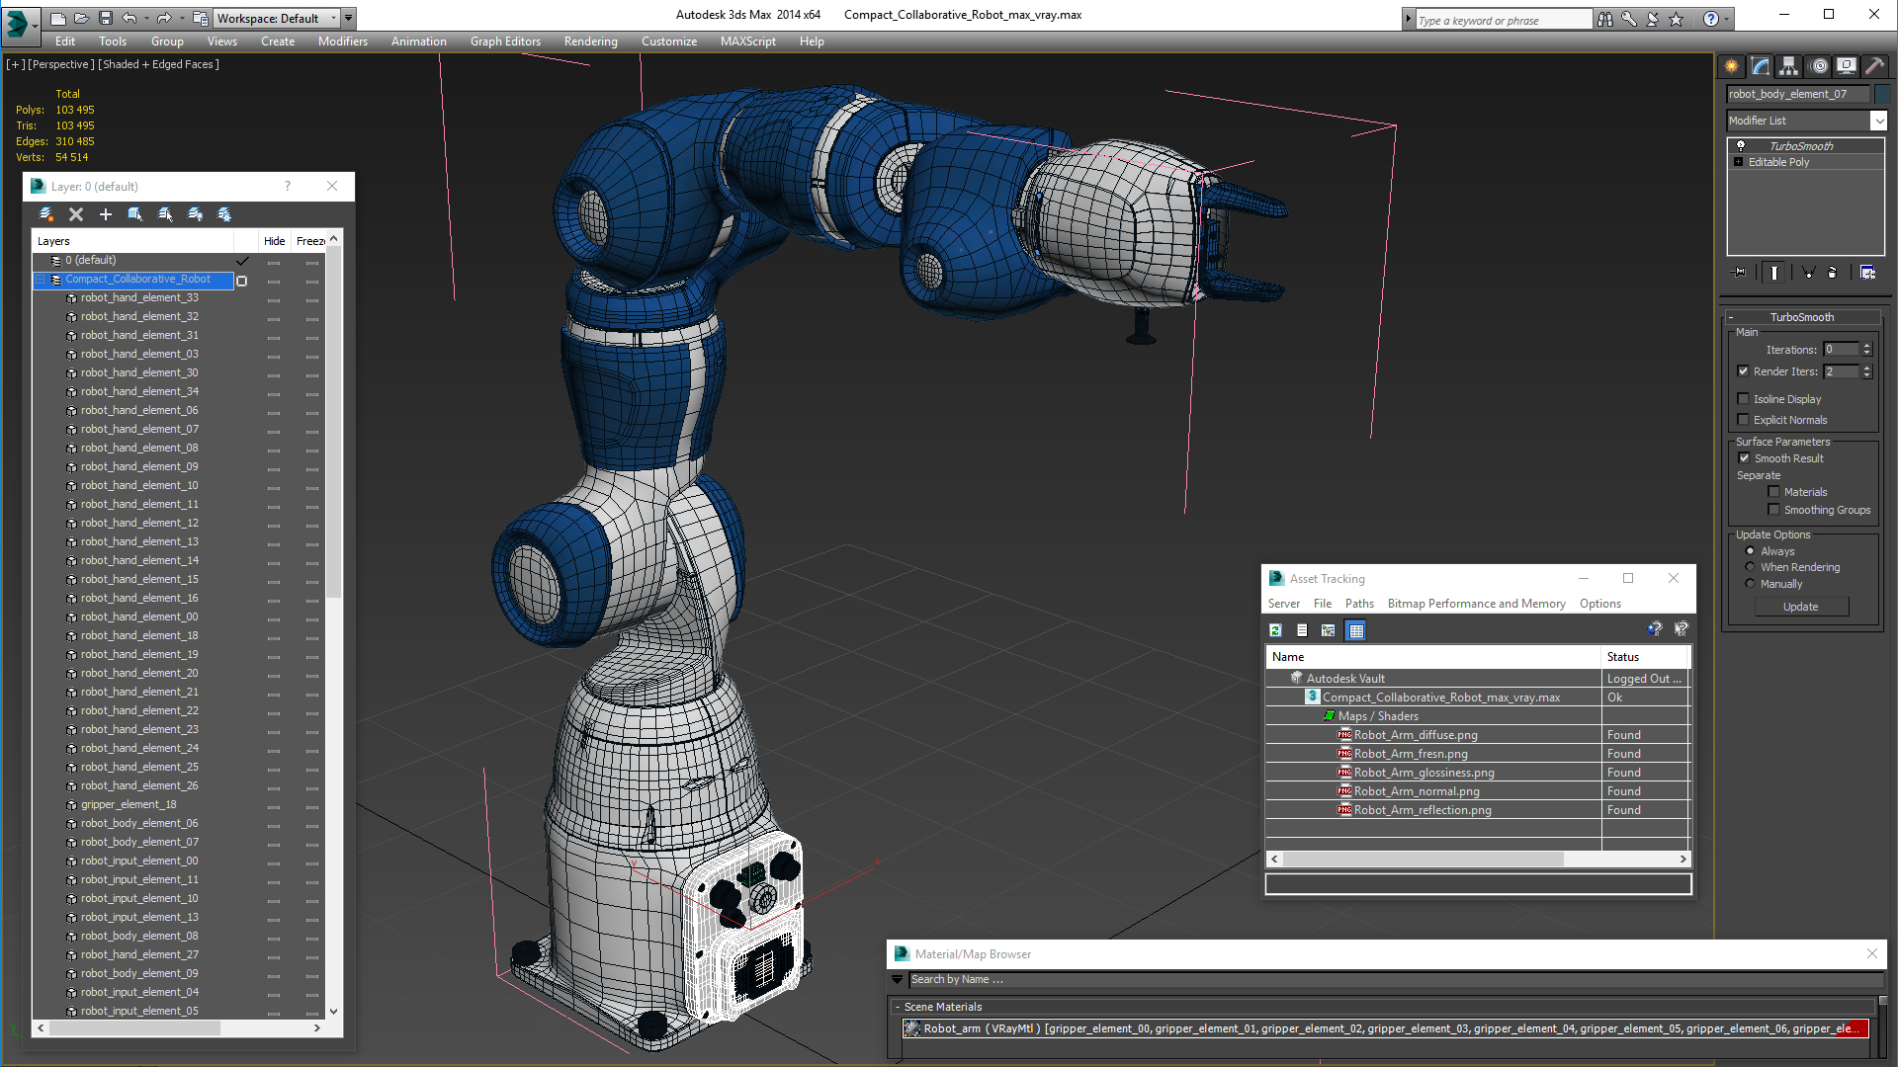
Task: Click the Update button
Action: (x=1800, y=607)
